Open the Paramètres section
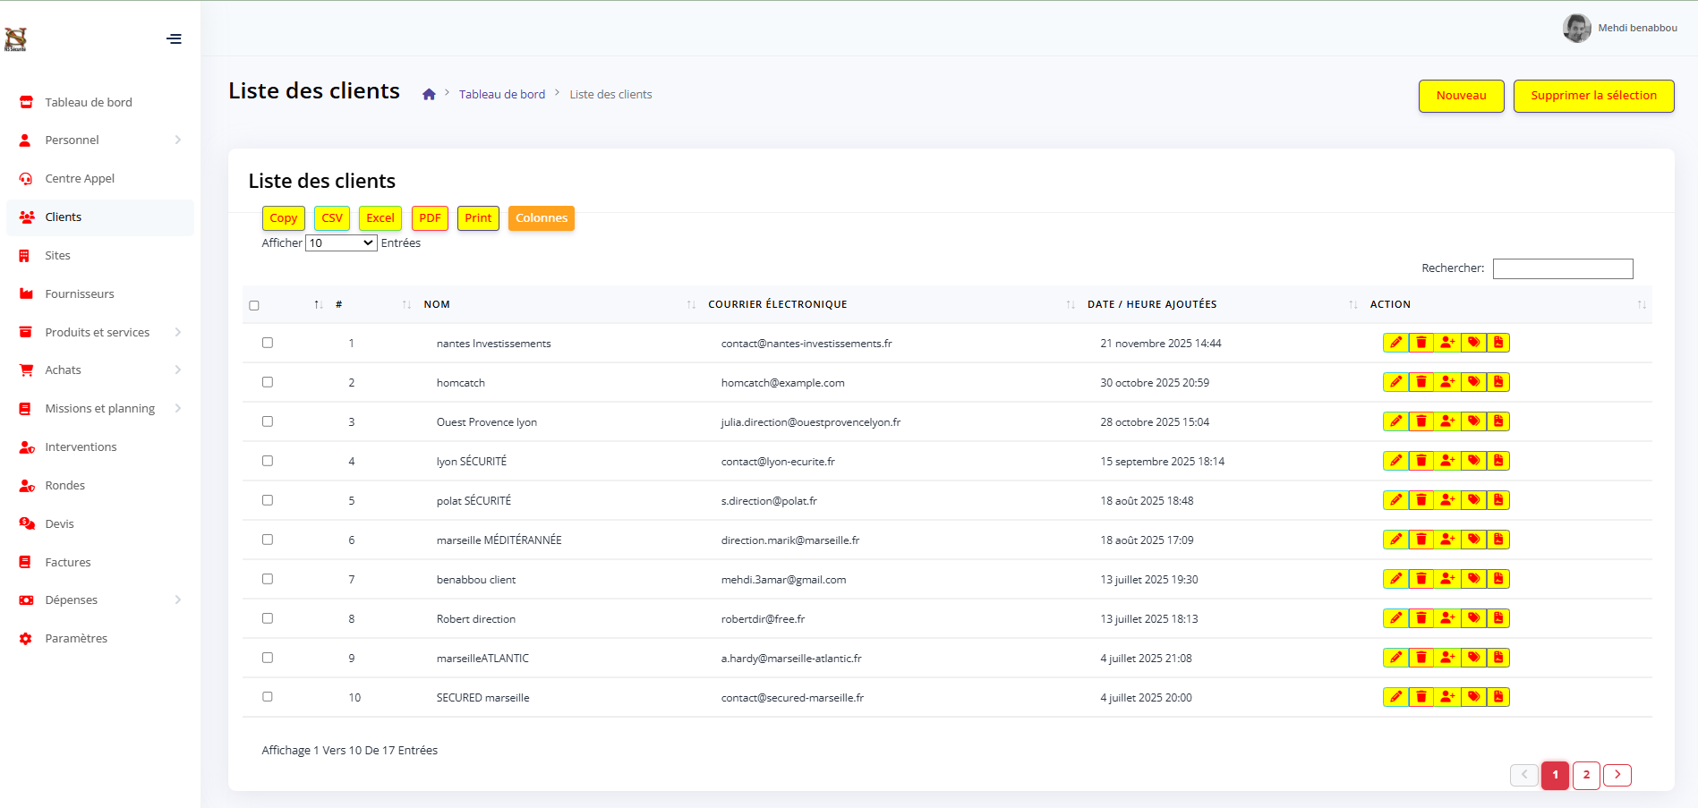The width and height of the screenshot is (1698, 808). 76,638
